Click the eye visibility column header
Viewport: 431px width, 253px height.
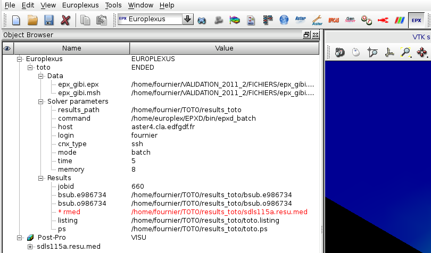pyautogui.click(x=7, y=48)
